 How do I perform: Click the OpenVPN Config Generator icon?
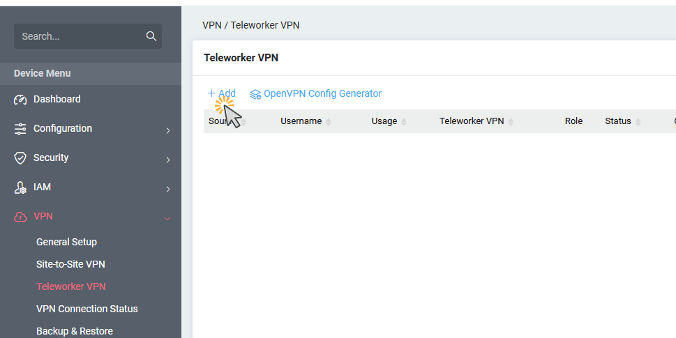pos(255,94)
